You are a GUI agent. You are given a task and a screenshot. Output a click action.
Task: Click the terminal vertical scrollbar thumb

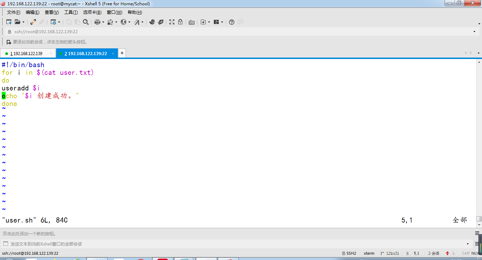click(479, 219)
